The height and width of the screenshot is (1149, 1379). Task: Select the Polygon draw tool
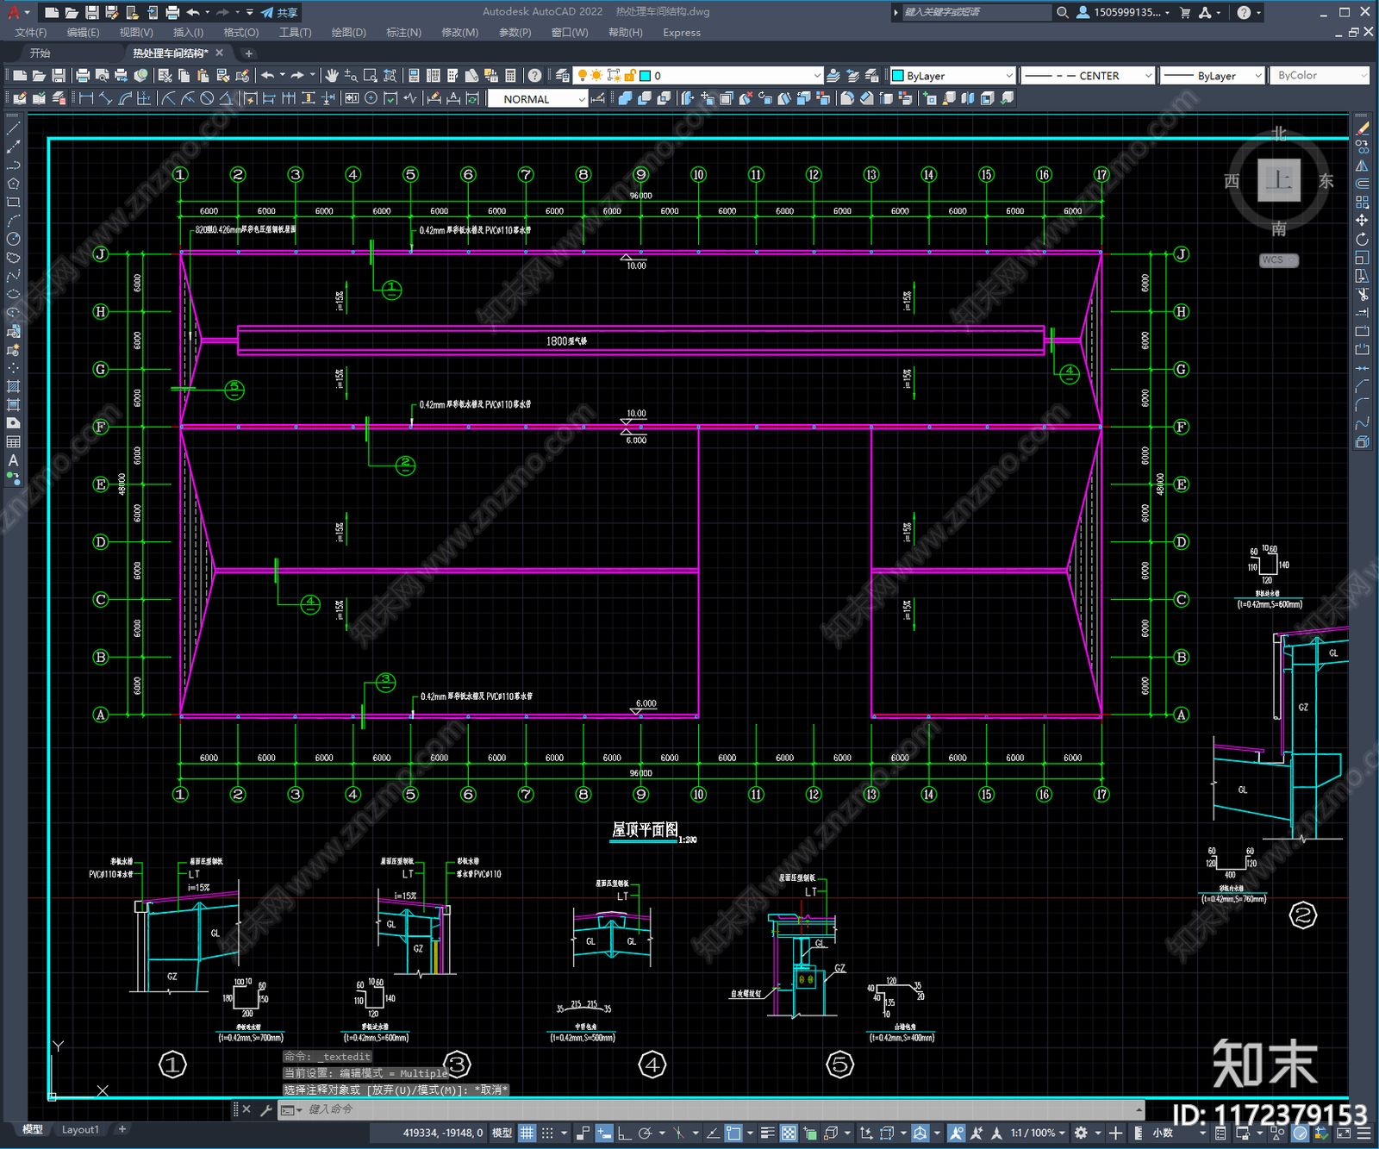click(x=13, y=184)
